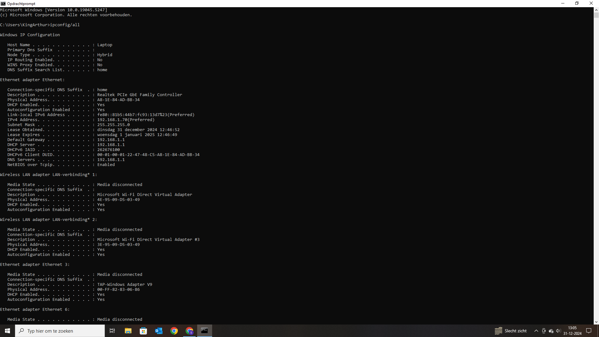The height and width of the screenshot is (337, 599).
Task: Click DHCPv6 IAID value '262676100'
Action: point(109,149)
